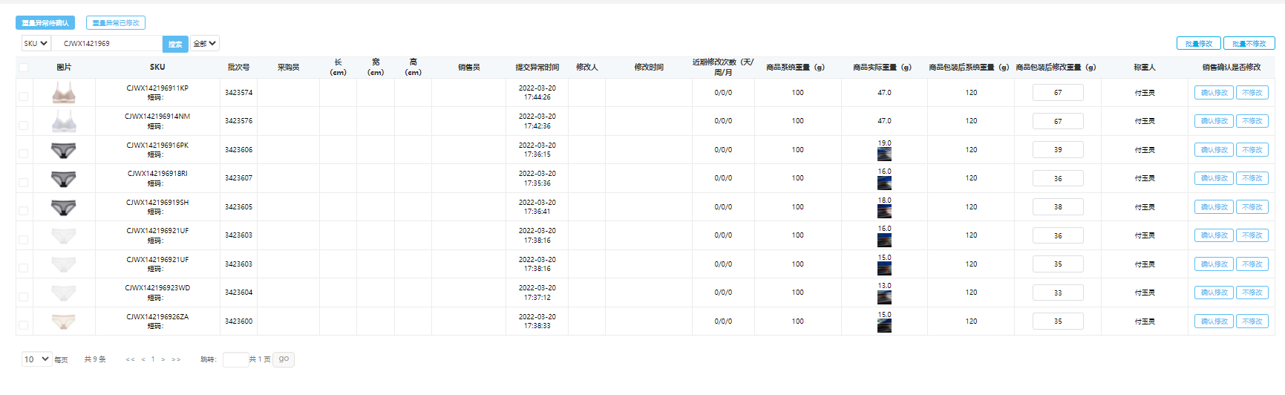This screenshot has width=1285, height=395.
Task: Jump to first page with double arrow
Action: tap(130, 359)
